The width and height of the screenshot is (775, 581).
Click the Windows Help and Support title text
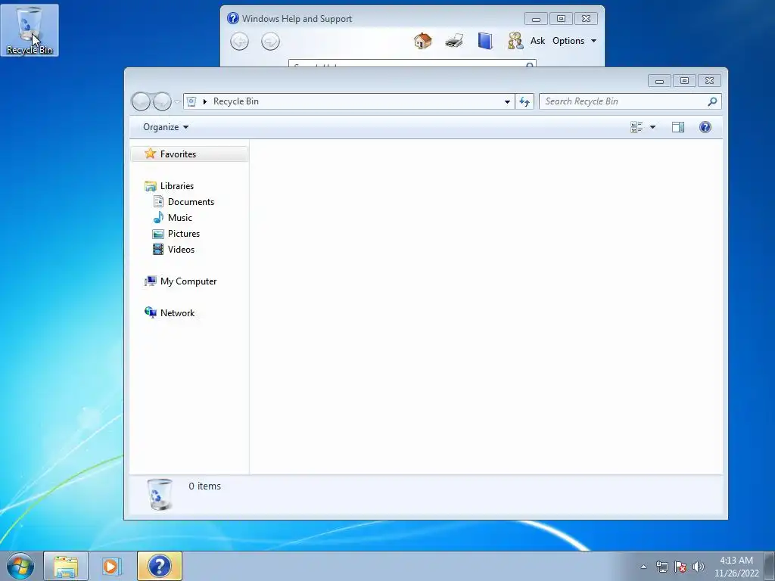tap(297, 19)
